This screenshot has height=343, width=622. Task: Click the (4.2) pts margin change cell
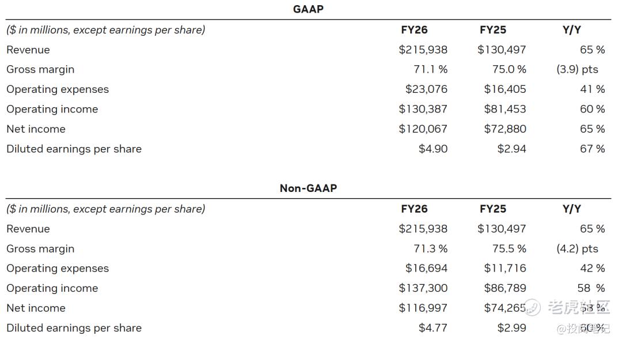[x=577, y=249]
